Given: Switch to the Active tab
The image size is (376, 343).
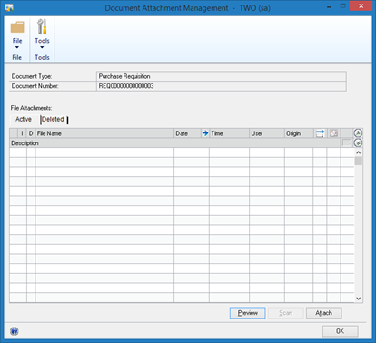Looking at the screenshot, I should pyautogui.click(x=24, y=119).
